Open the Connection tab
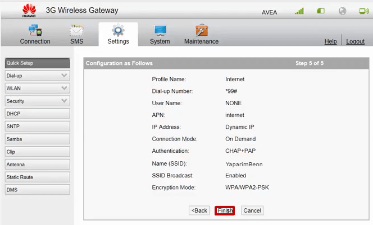Viewport: 373px width, 225px height. tap(35, 34)
